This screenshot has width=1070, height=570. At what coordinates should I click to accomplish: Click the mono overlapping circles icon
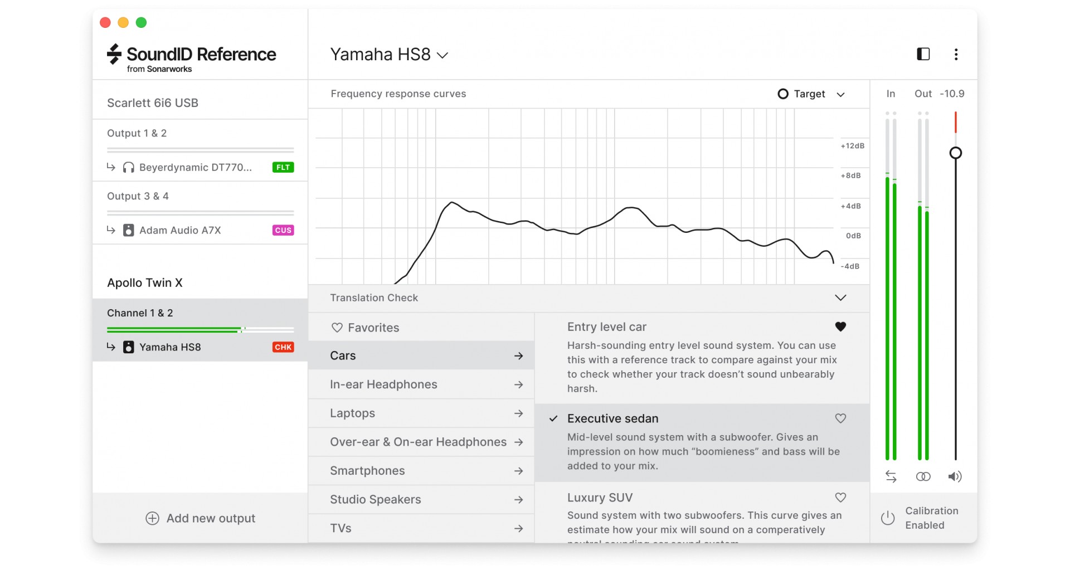[x=923, y=476]
